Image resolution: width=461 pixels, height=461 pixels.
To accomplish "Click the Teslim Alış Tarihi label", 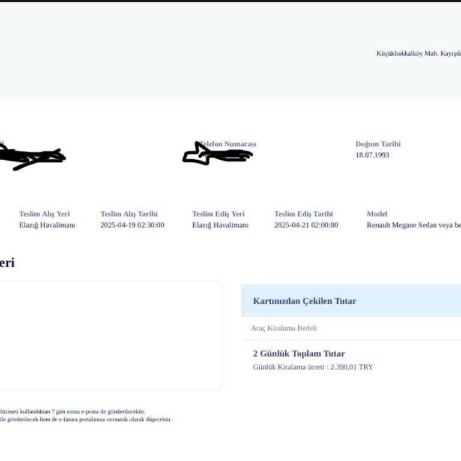I will 129,214.
